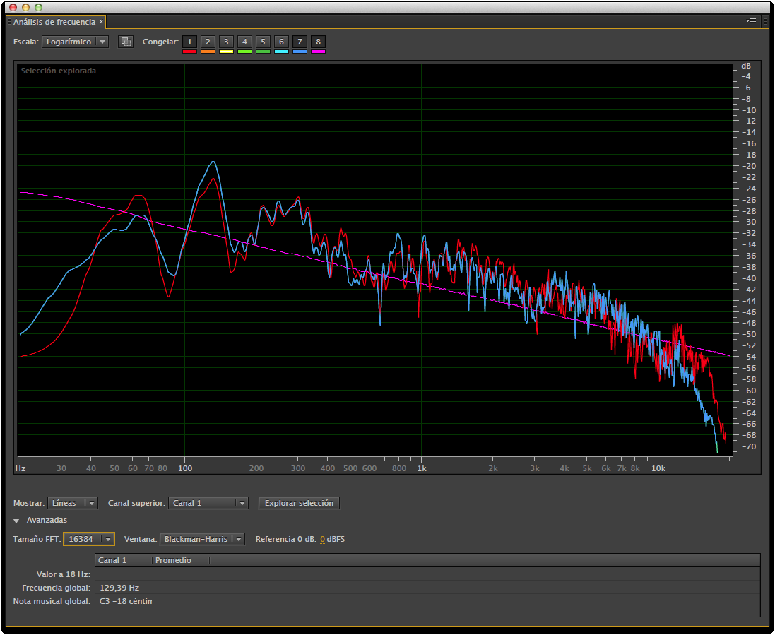Collapse the Avanzadas section

coord(17,521)
